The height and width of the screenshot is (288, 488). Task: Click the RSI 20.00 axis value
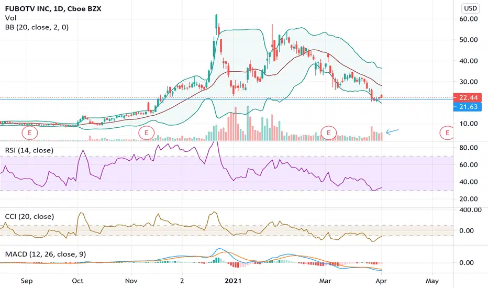point(469,198)
